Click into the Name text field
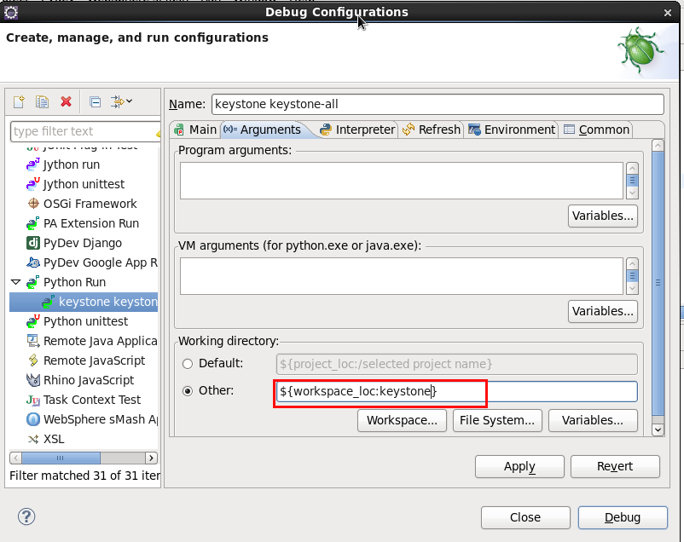684x542 pixels. tap(437, 104)
